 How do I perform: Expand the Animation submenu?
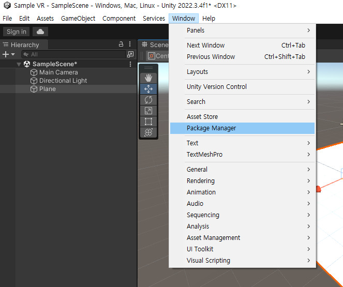(242, 192)
